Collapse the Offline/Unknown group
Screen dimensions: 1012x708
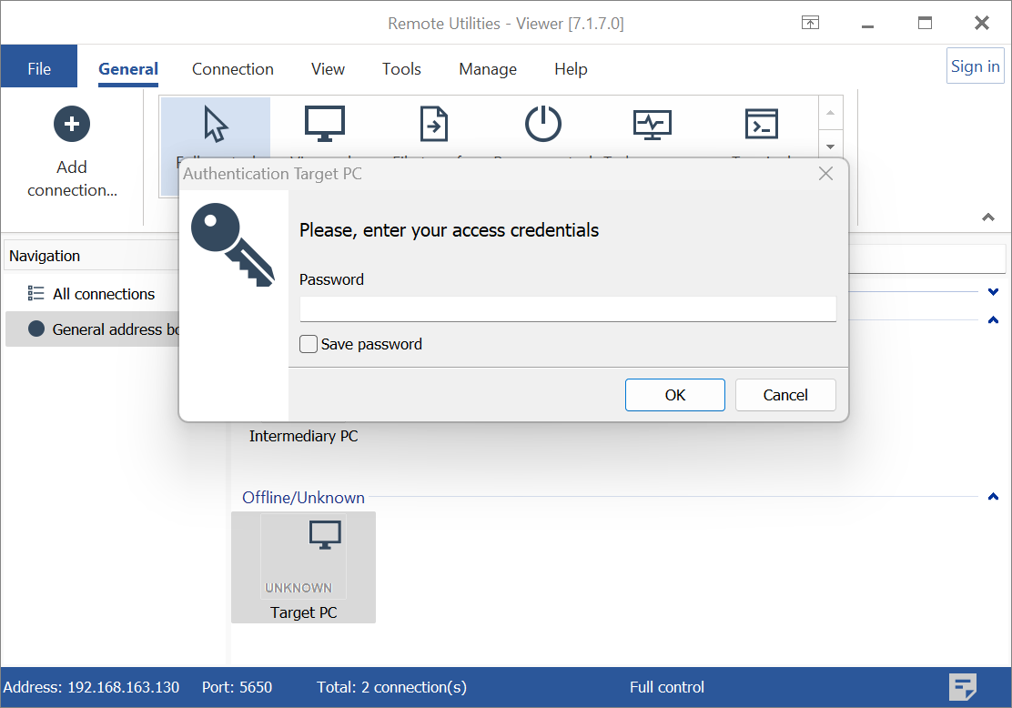coord(993,497)
